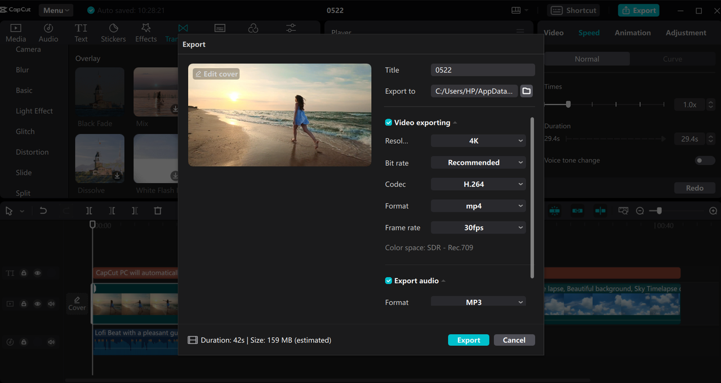Lock the audio track

click(24, 342)
